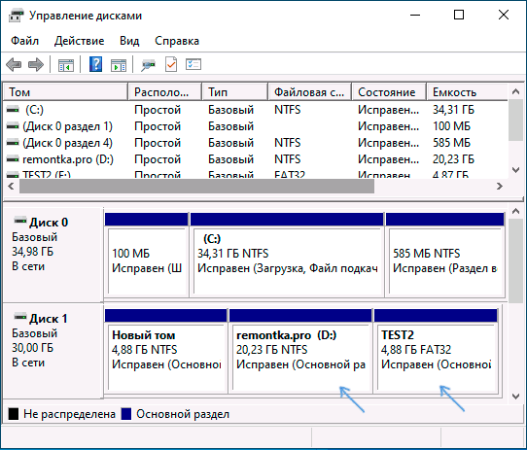Viewport: 527px width, 450px height.
Task: Click the black Не распределена legend swatch
Action: [x=14, y=414]
